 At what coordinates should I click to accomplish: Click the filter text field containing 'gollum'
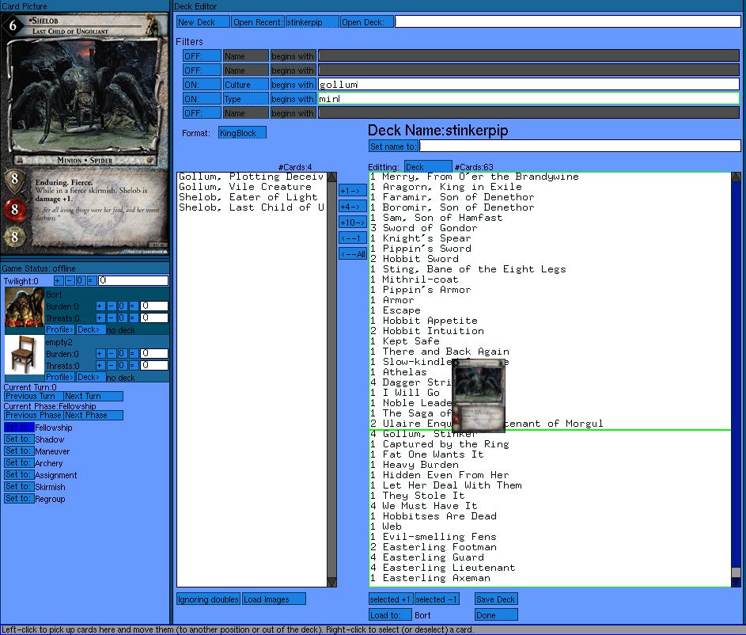coord(528,84)
